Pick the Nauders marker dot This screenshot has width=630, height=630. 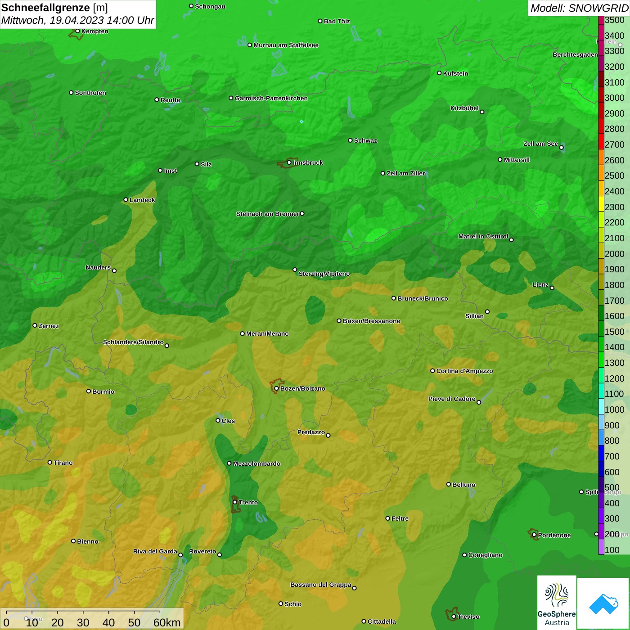pyautogui.click(x=114, y=270)
